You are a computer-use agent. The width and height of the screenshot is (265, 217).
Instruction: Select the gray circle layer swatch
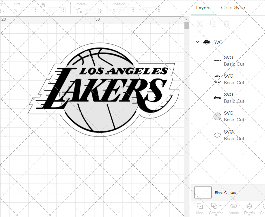click(217, 116)
